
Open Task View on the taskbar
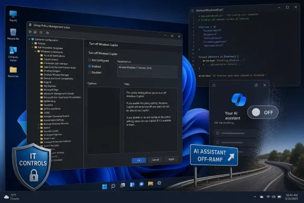pos(122,185)
